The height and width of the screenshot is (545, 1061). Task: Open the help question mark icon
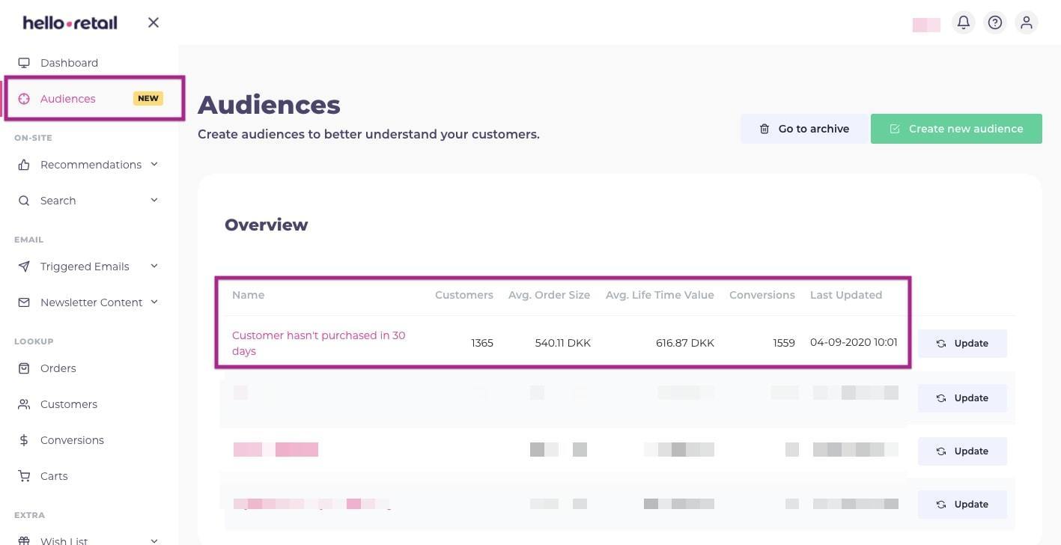(x=995, y=22)
